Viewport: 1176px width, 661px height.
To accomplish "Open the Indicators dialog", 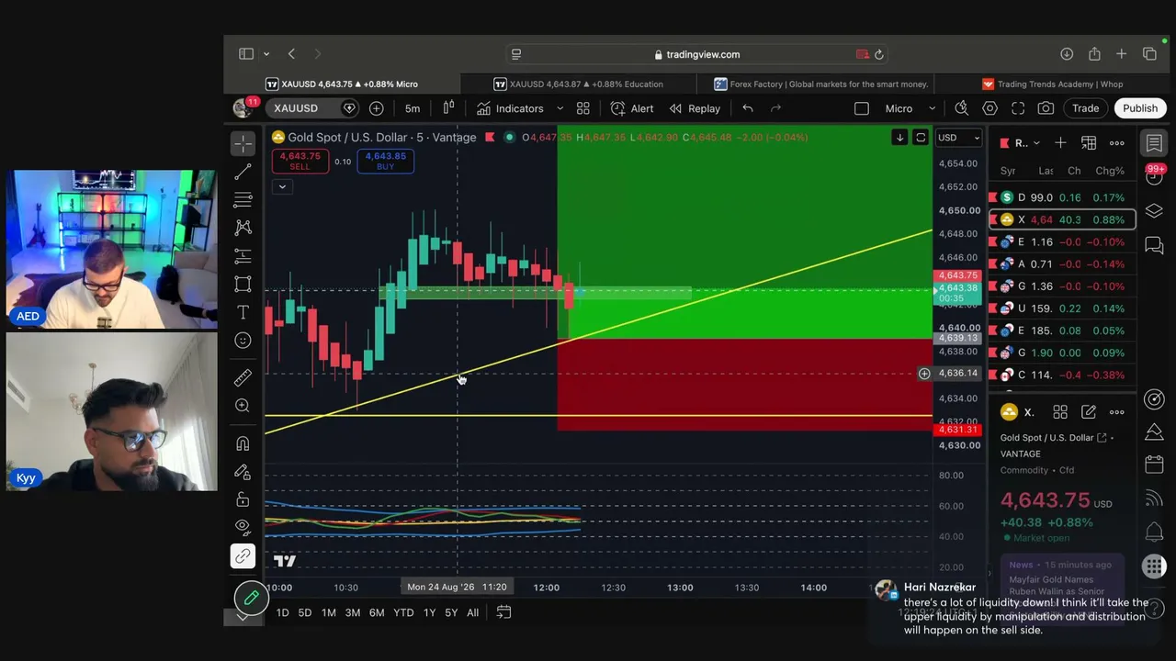I will [x=510, y=108].
